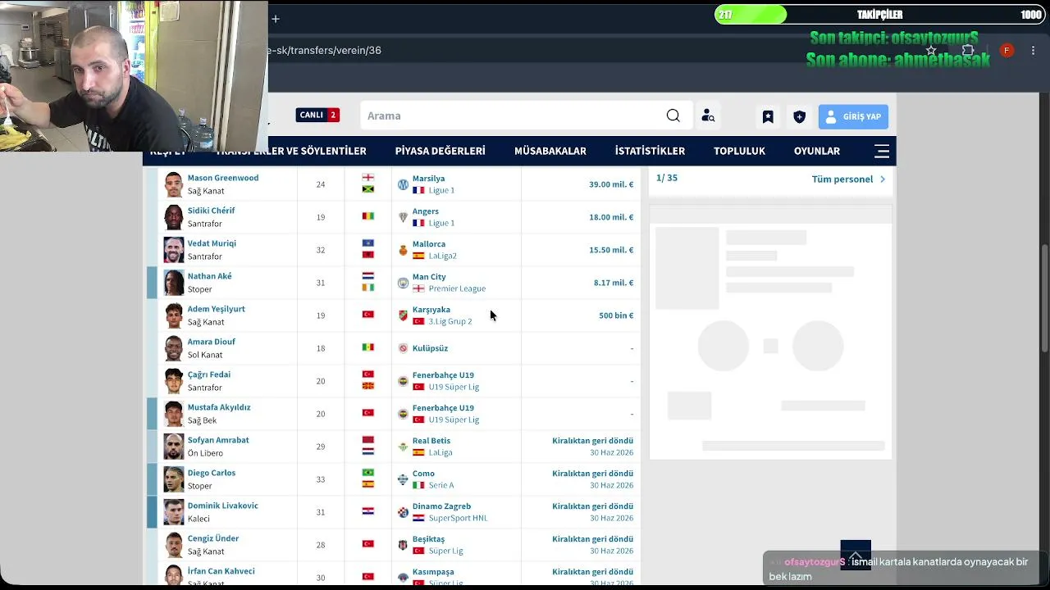Viewport: 1050px width, 590px height.
Task: Click Diego Carlos's player photo
Action: (x=173, y=479)
